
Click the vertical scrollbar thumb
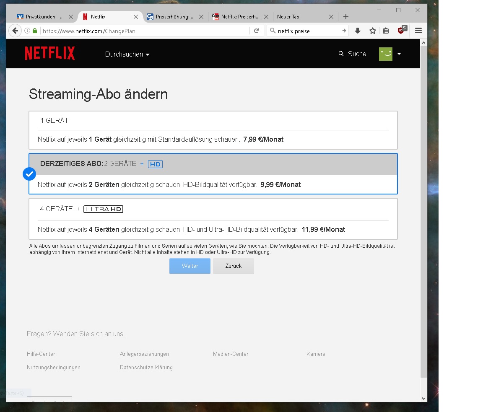[x=423, y=212]
